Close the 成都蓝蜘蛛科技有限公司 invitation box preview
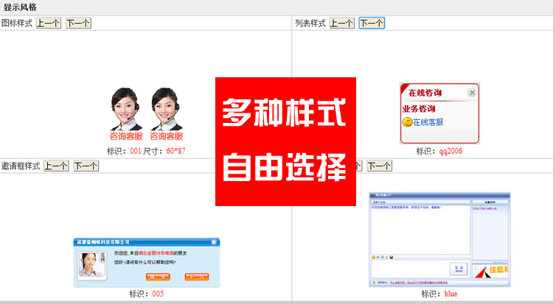 click(x=214, y=242)
